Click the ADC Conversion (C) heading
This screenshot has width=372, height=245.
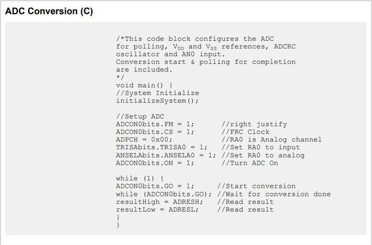point(49,11)
